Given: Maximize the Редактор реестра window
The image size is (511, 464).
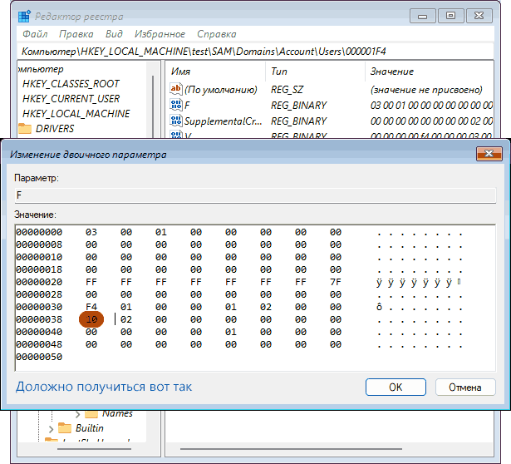Looking at the screenshot, I should (450, 16).
